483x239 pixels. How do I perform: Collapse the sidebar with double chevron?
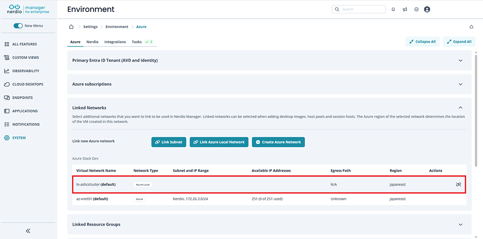click(x=28, y=231)
